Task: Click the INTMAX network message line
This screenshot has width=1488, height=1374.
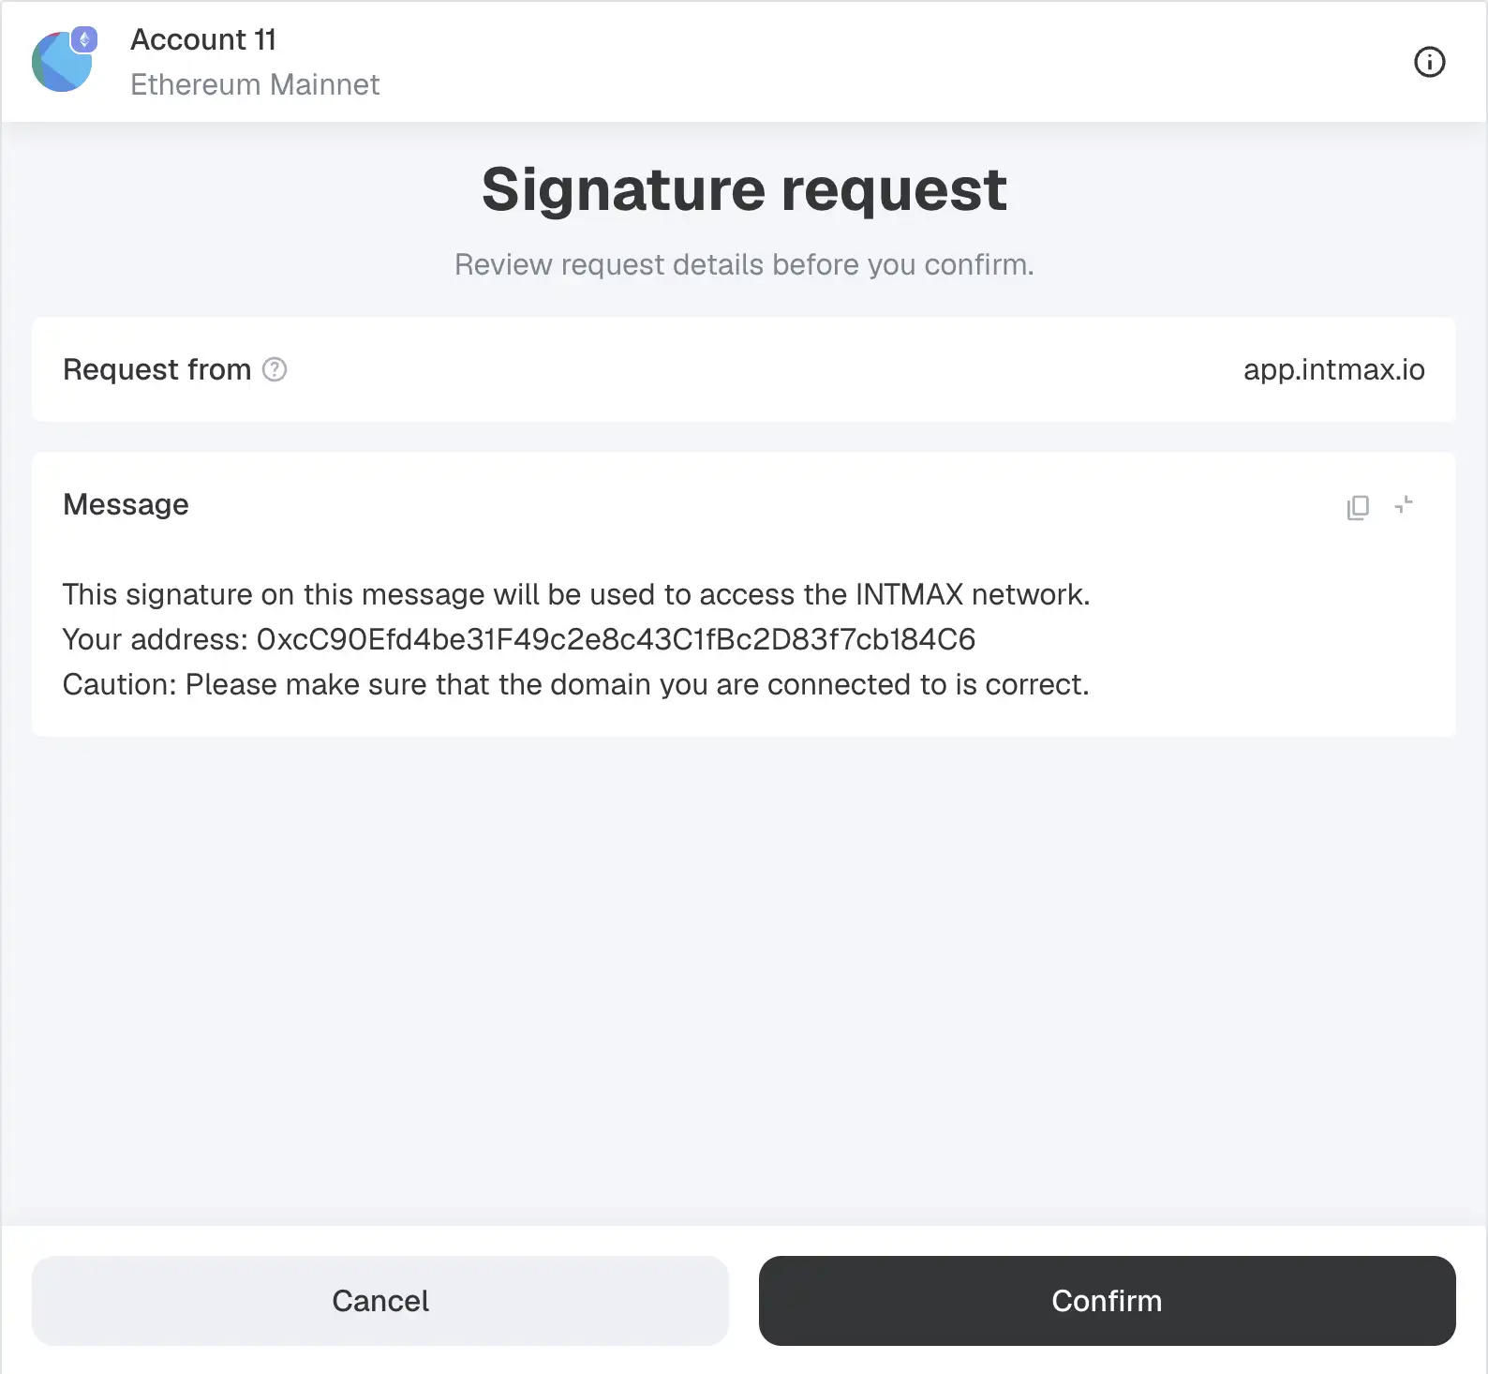Action: tap(575, 595)
